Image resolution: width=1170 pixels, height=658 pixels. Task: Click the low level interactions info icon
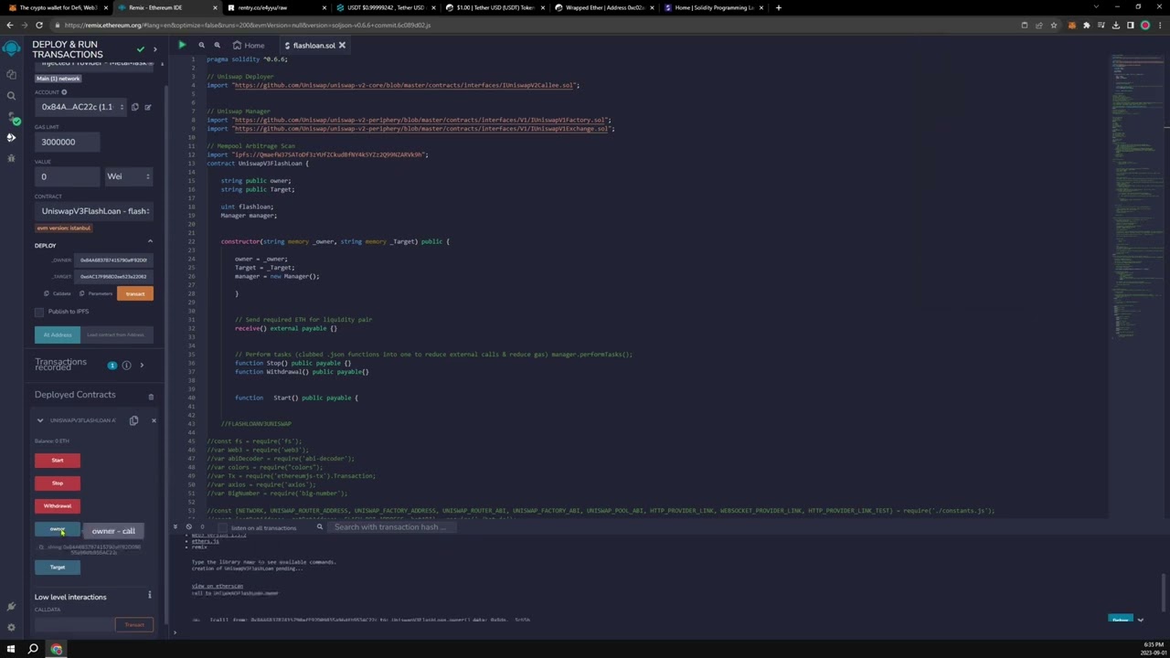(x=150, y=595)
